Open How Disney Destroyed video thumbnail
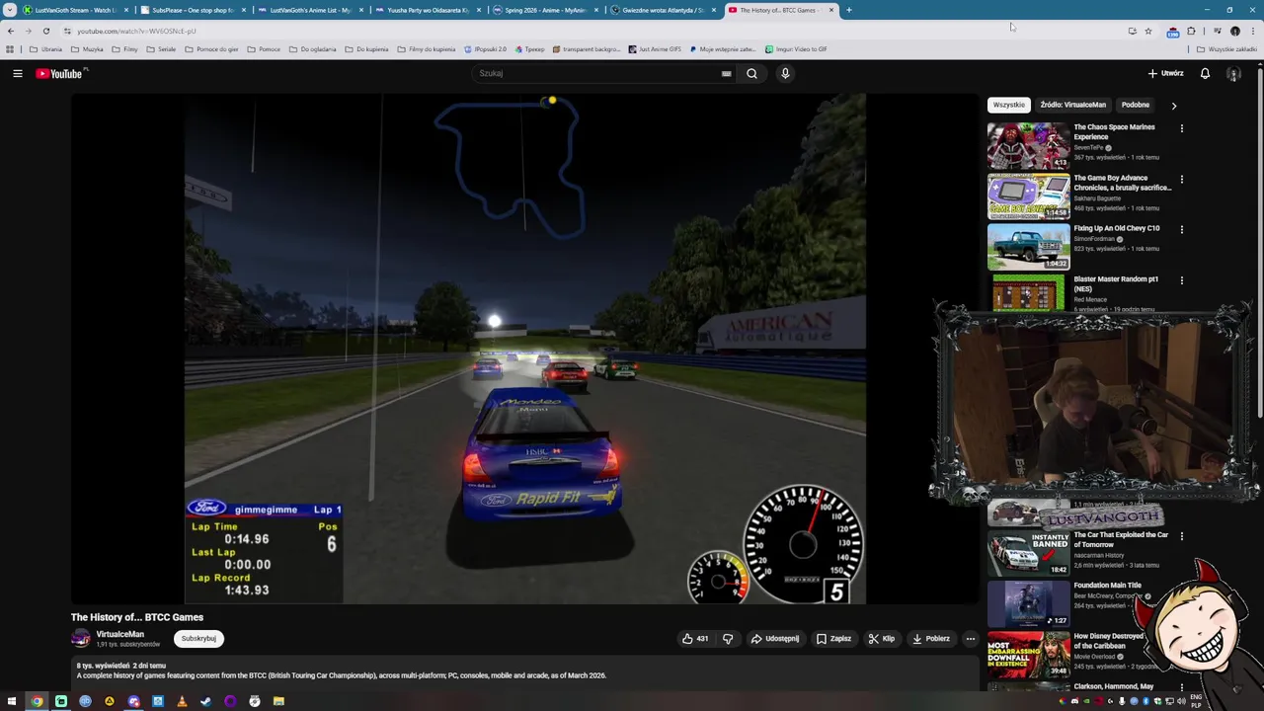The image size is (1264, 711). tap(1028, 655)
